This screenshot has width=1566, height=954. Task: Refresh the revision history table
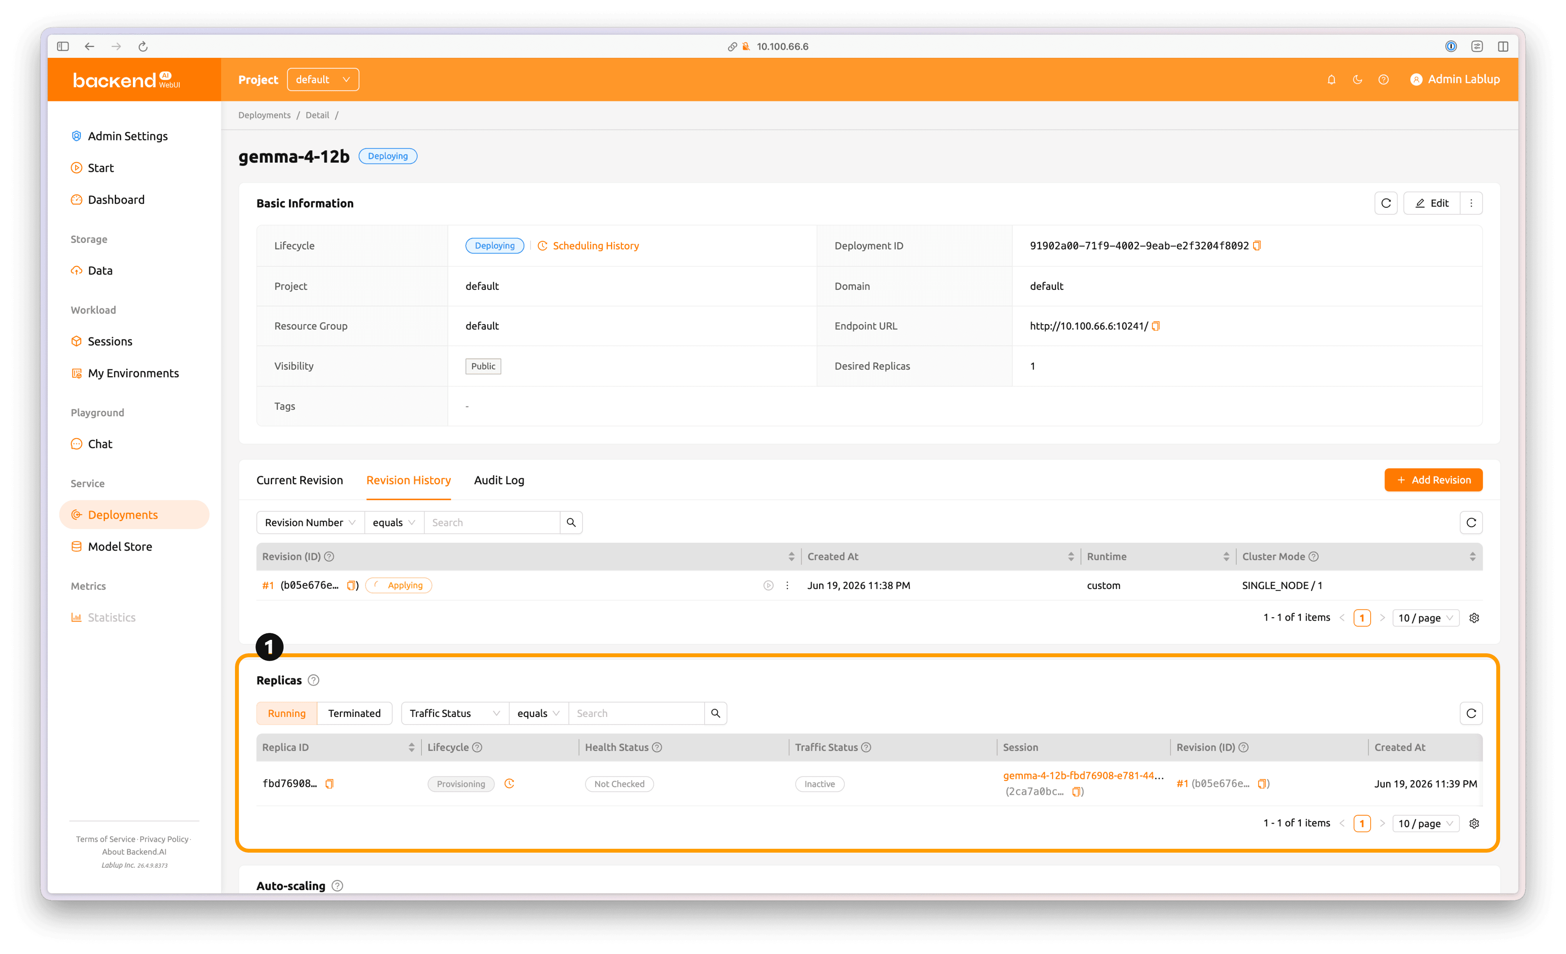(1471, 523)
